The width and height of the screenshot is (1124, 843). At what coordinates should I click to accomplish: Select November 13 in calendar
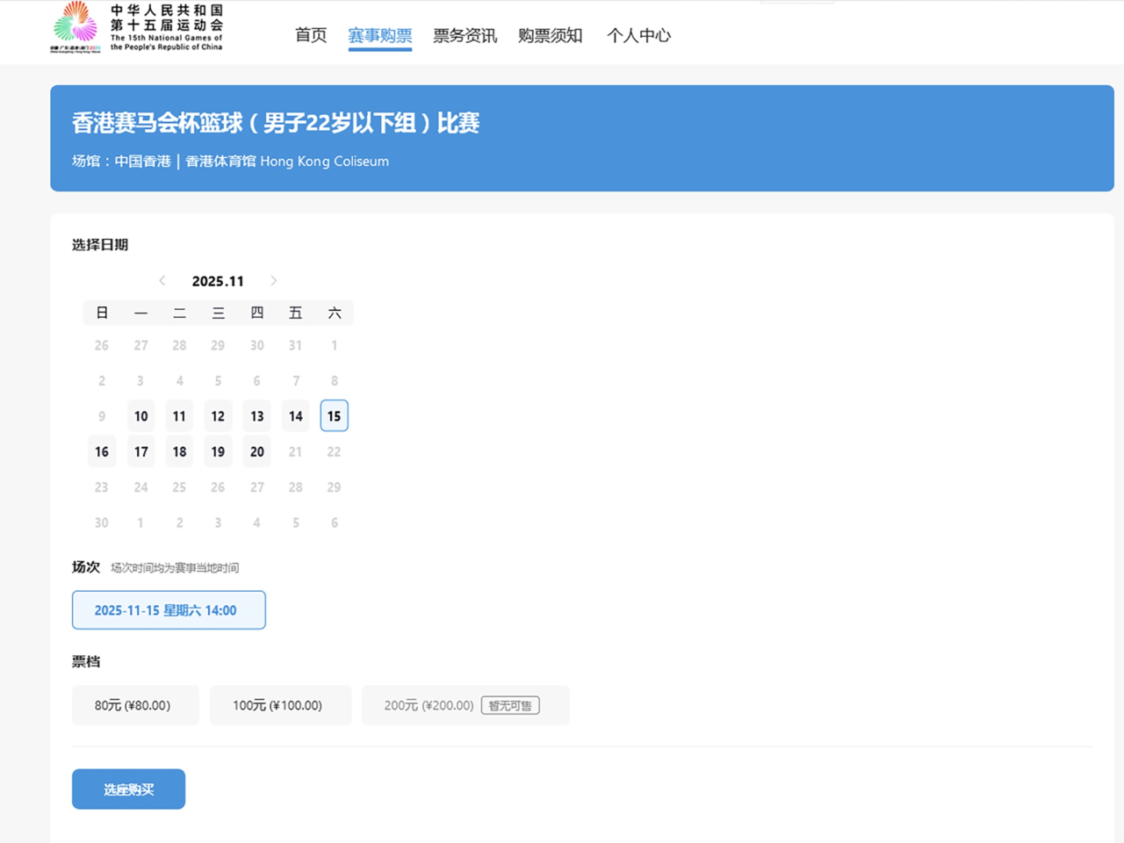point(256,416)
